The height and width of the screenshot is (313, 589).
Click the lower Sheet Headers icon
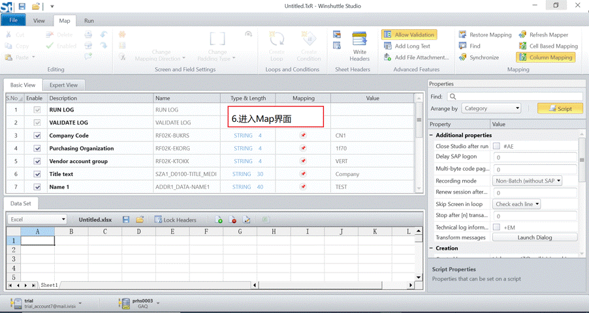point(337,46)
